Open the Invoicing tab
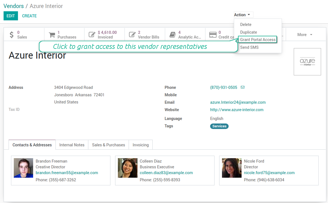Screen dimensions: 328x203 (x=140, y=145)
